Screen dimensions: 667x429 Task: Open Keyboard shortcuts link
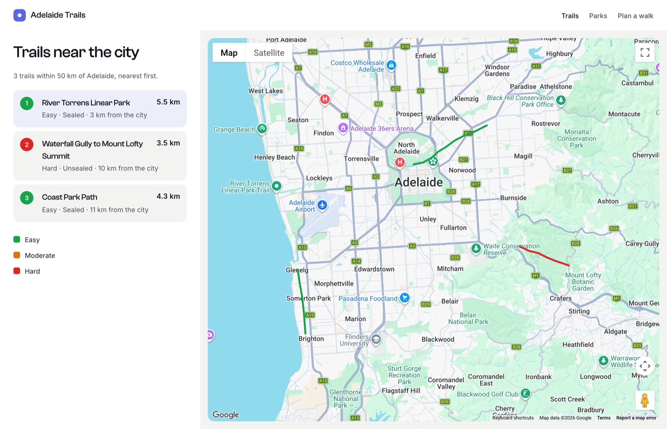(x=513, y=418)
